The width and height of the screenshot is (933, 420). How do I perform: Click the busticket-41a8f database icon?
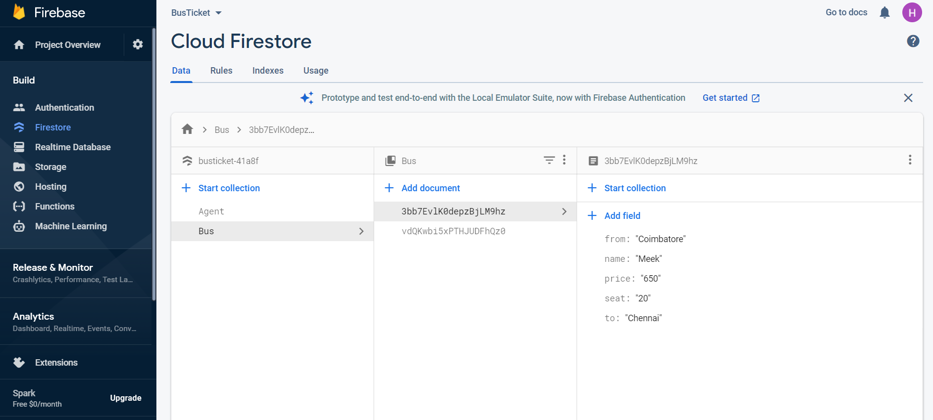pyautogui.click(x=187, y=161)
